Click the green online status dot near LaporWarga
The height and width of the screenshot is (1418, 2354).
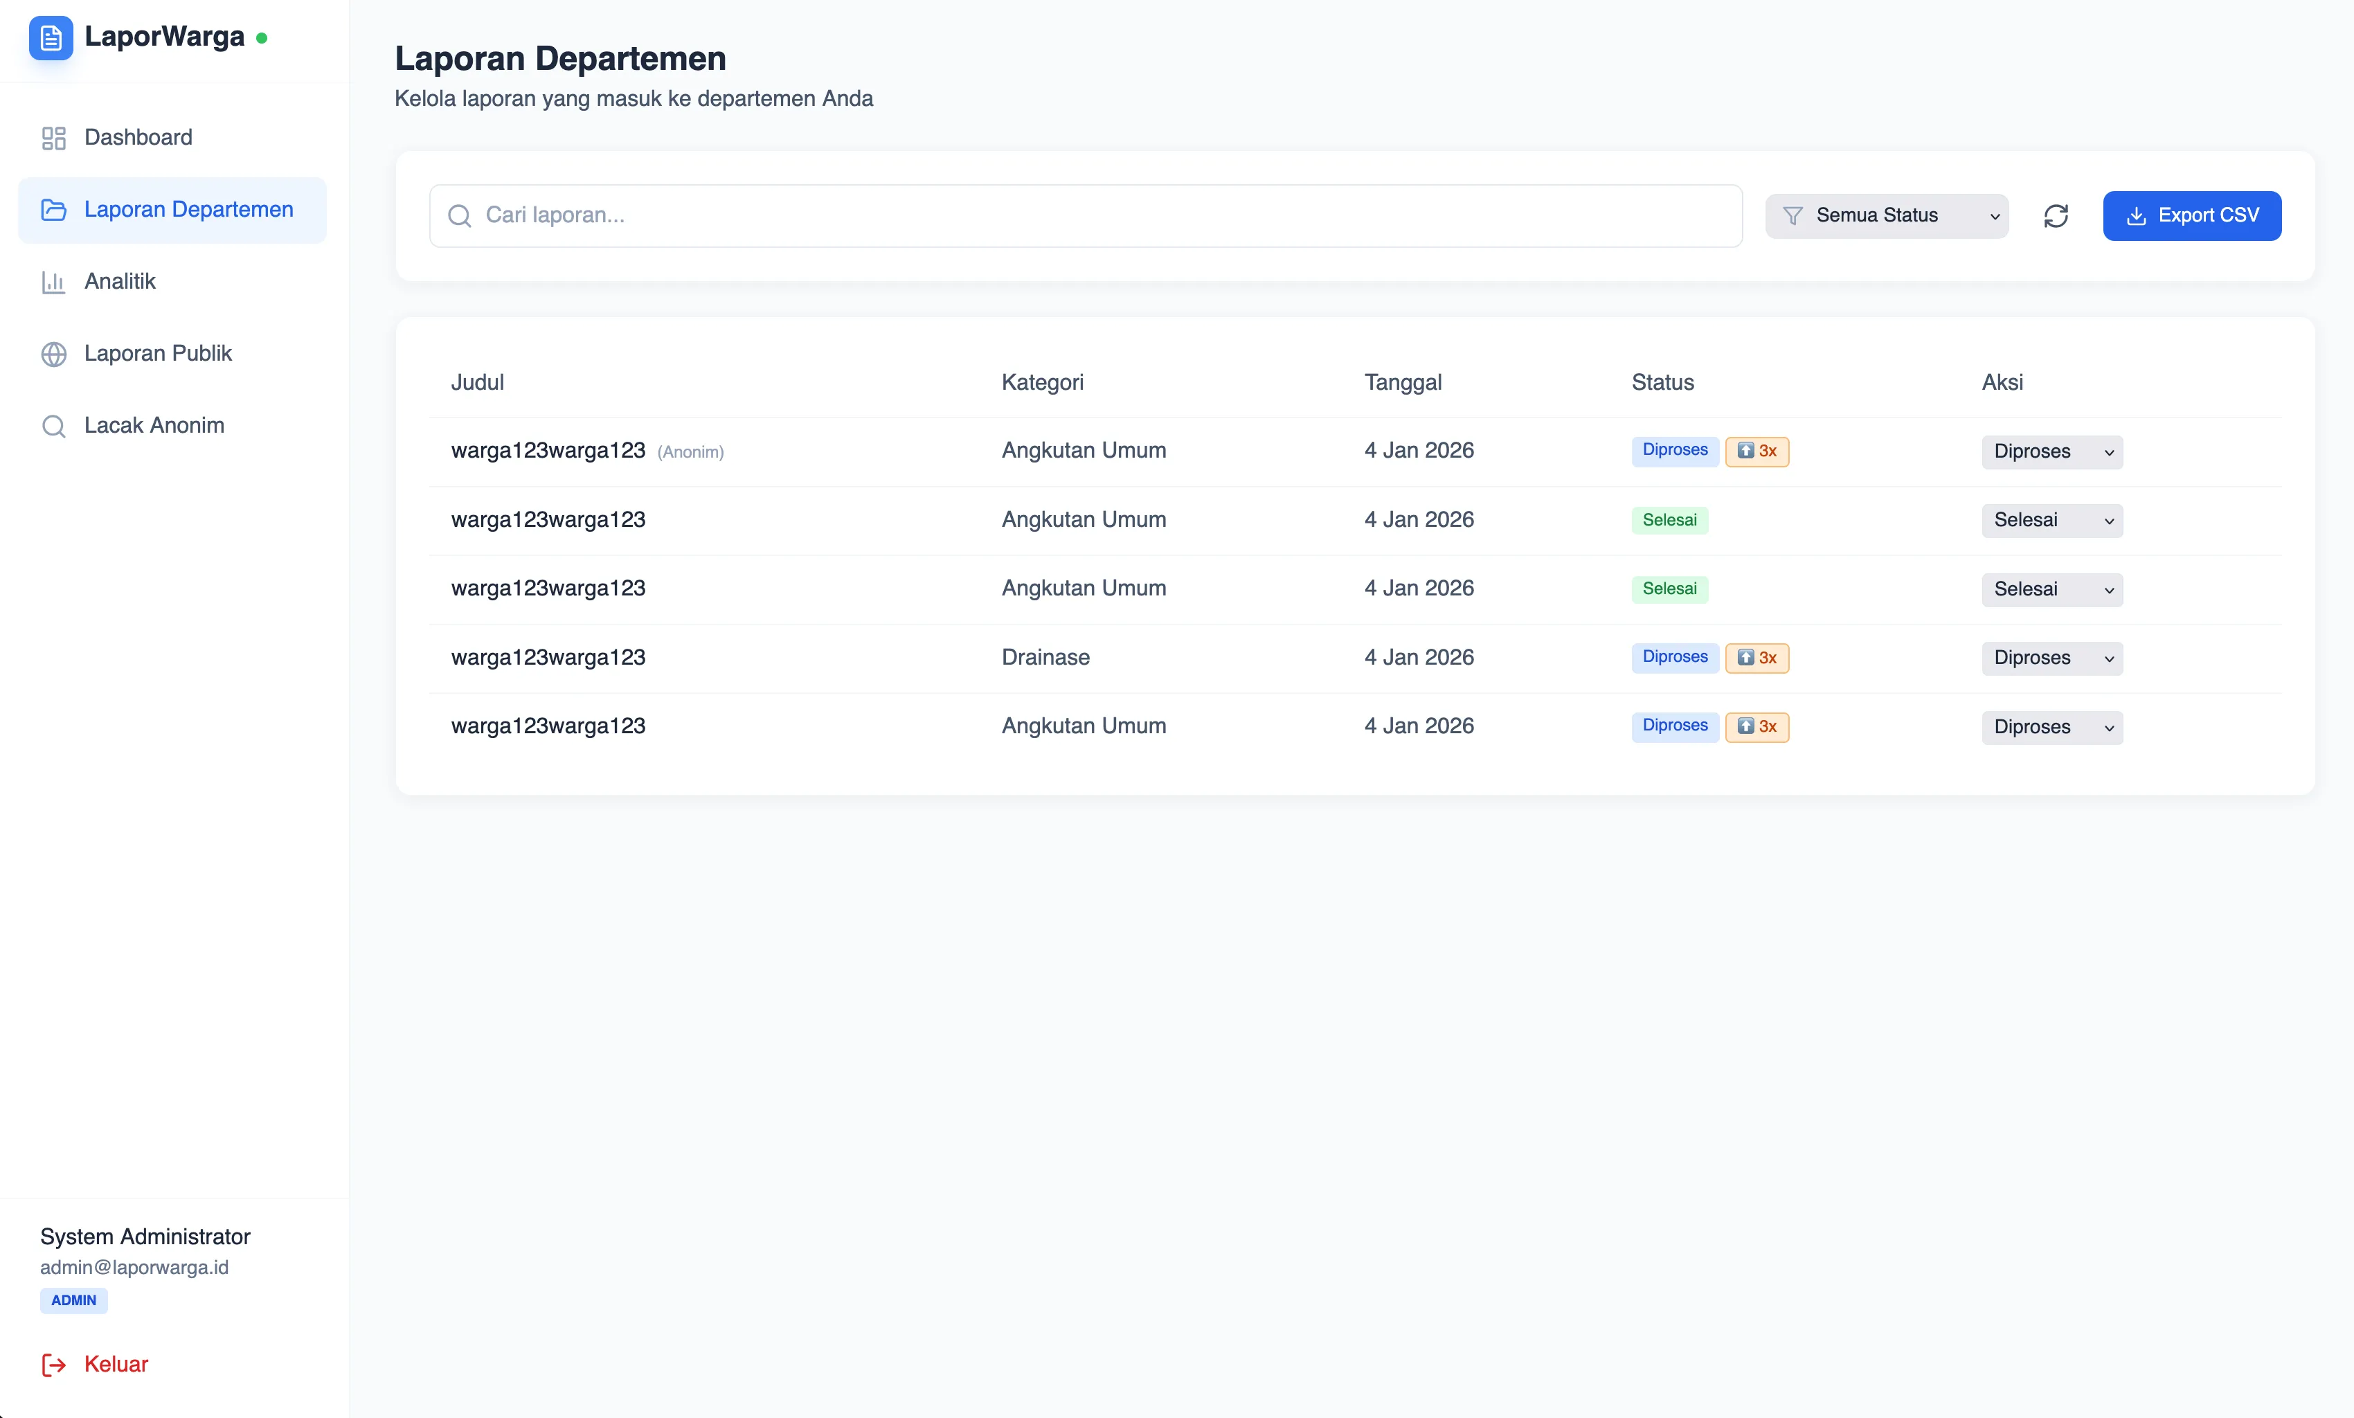click(x=262, y=37)
